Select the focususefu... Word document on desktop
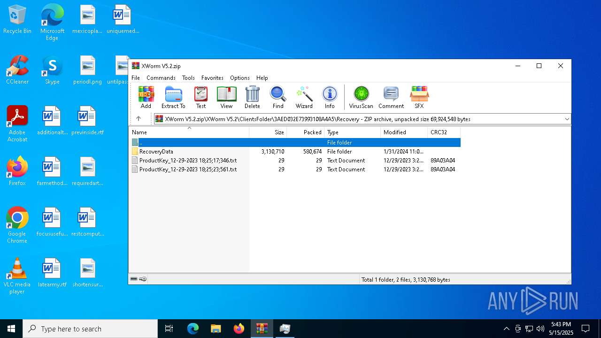Image resolution: width=601 pixels, height=338 pixels. click(x=52, y=222)
